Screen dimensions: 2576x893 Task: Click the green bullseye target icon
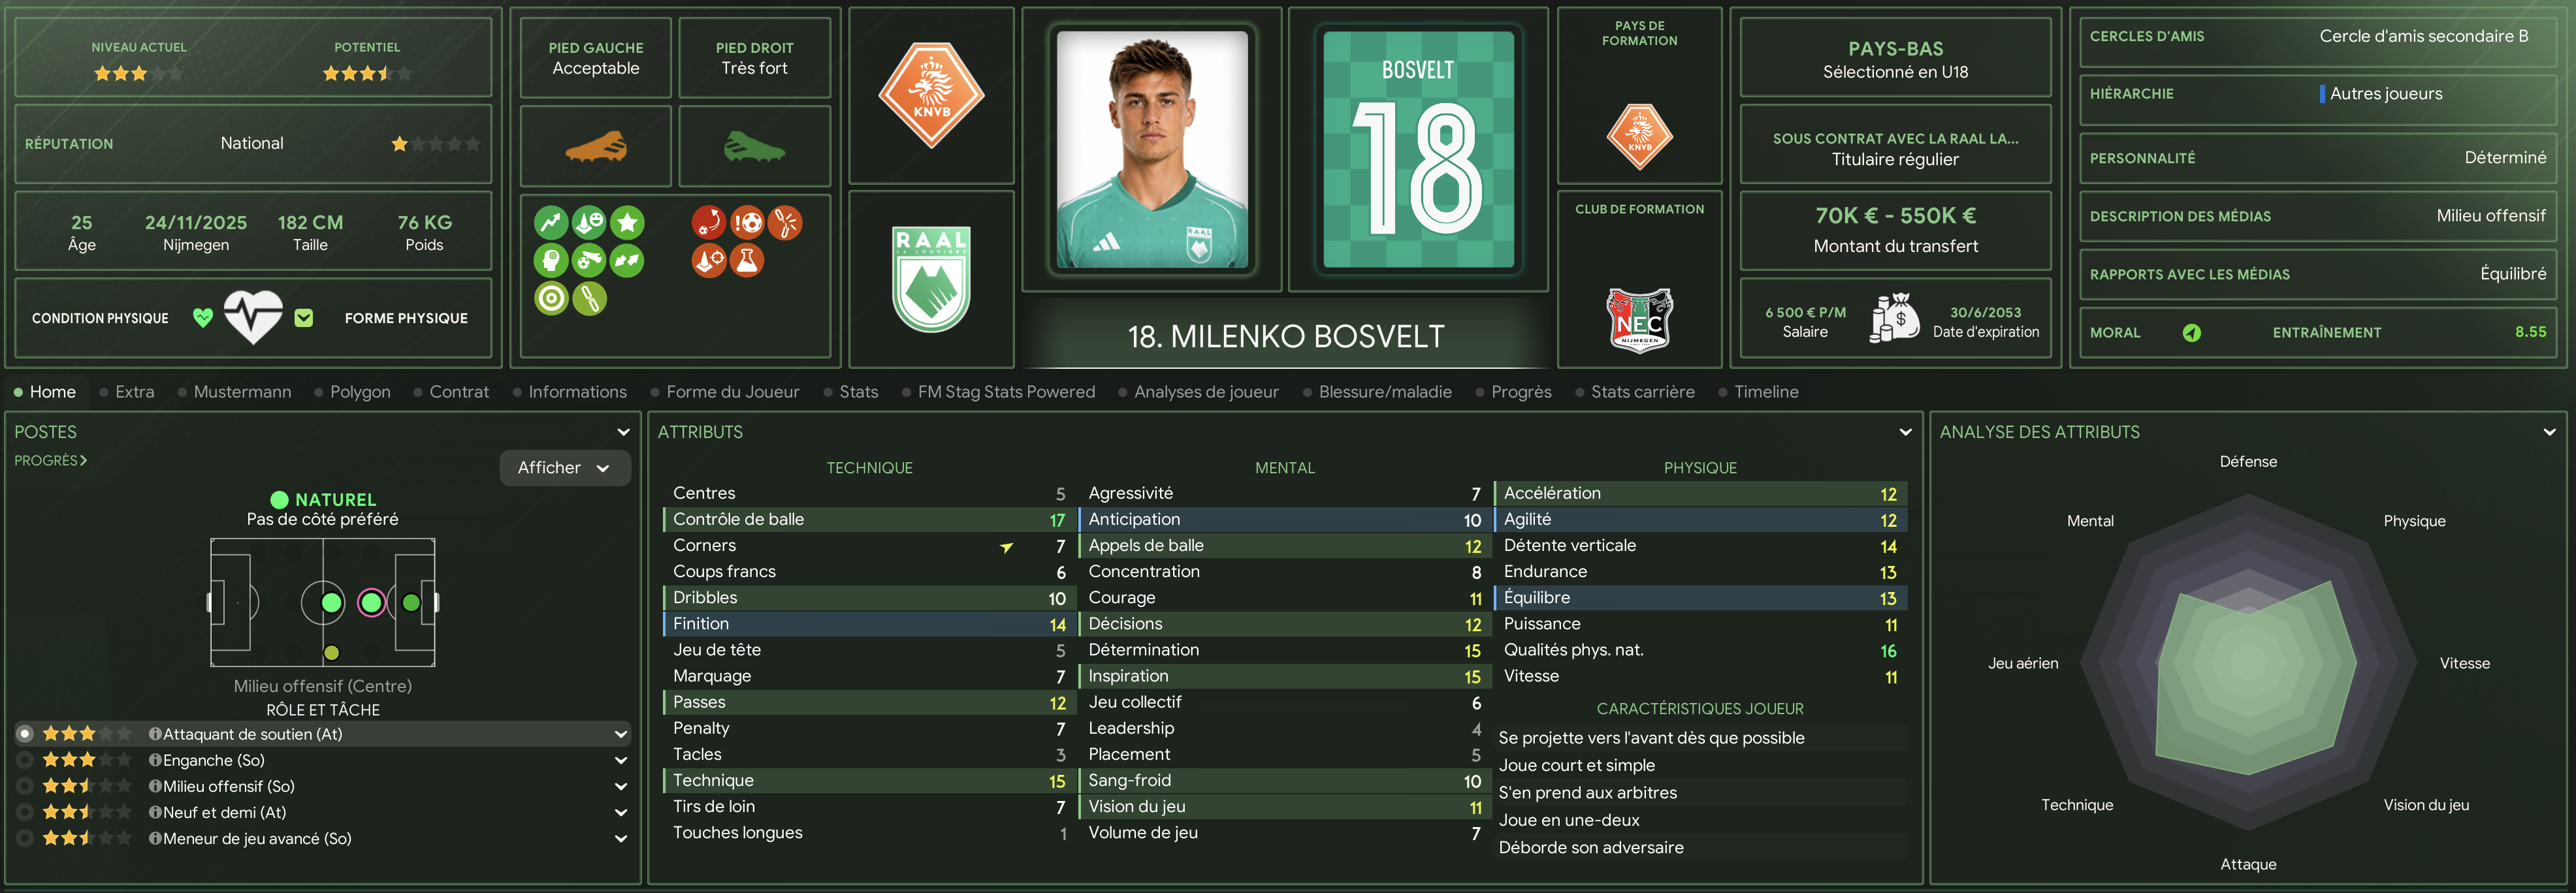pos(551,298)
